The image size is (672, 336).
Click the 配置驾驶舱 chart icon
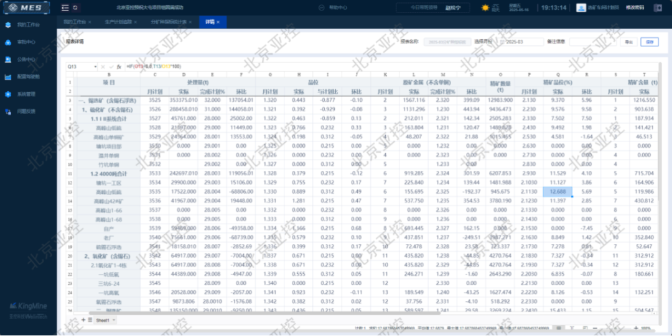click(x=8, y=77)
